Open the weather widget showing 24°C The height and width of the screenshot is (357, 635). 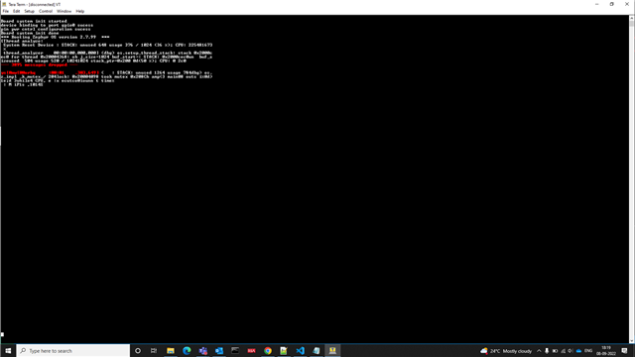506,351
